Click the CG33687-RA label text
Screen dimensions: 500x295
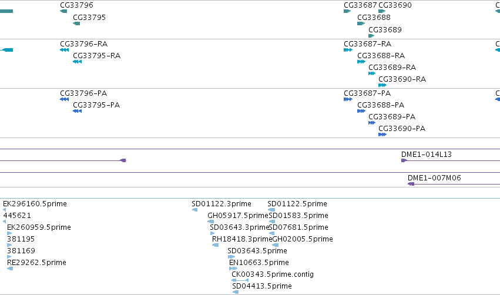tap(368, 43)
